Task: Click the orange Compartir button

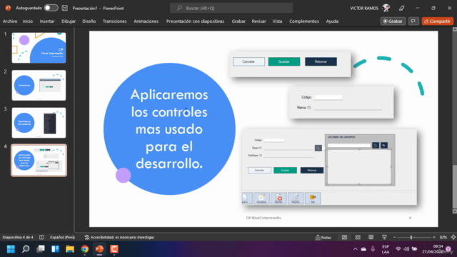Action: pyautogui.click(x=438, y=21)
